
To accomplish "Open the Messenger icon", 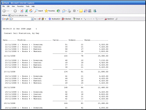I will pos(95,11).
